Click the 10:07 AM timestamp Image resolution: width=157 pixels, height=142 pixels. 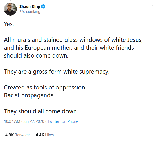tap(12, 121)
